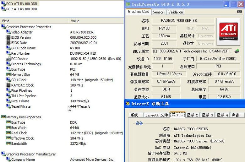Screen dimensions: 245x162
Task: Open the Graphics Card tab in GPU-Z
Action: (139, 12)
